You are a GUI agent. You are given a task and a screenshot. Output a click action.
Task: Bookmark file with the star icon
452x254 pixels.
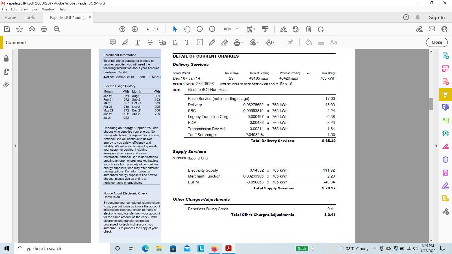click(x=19, y=29)
